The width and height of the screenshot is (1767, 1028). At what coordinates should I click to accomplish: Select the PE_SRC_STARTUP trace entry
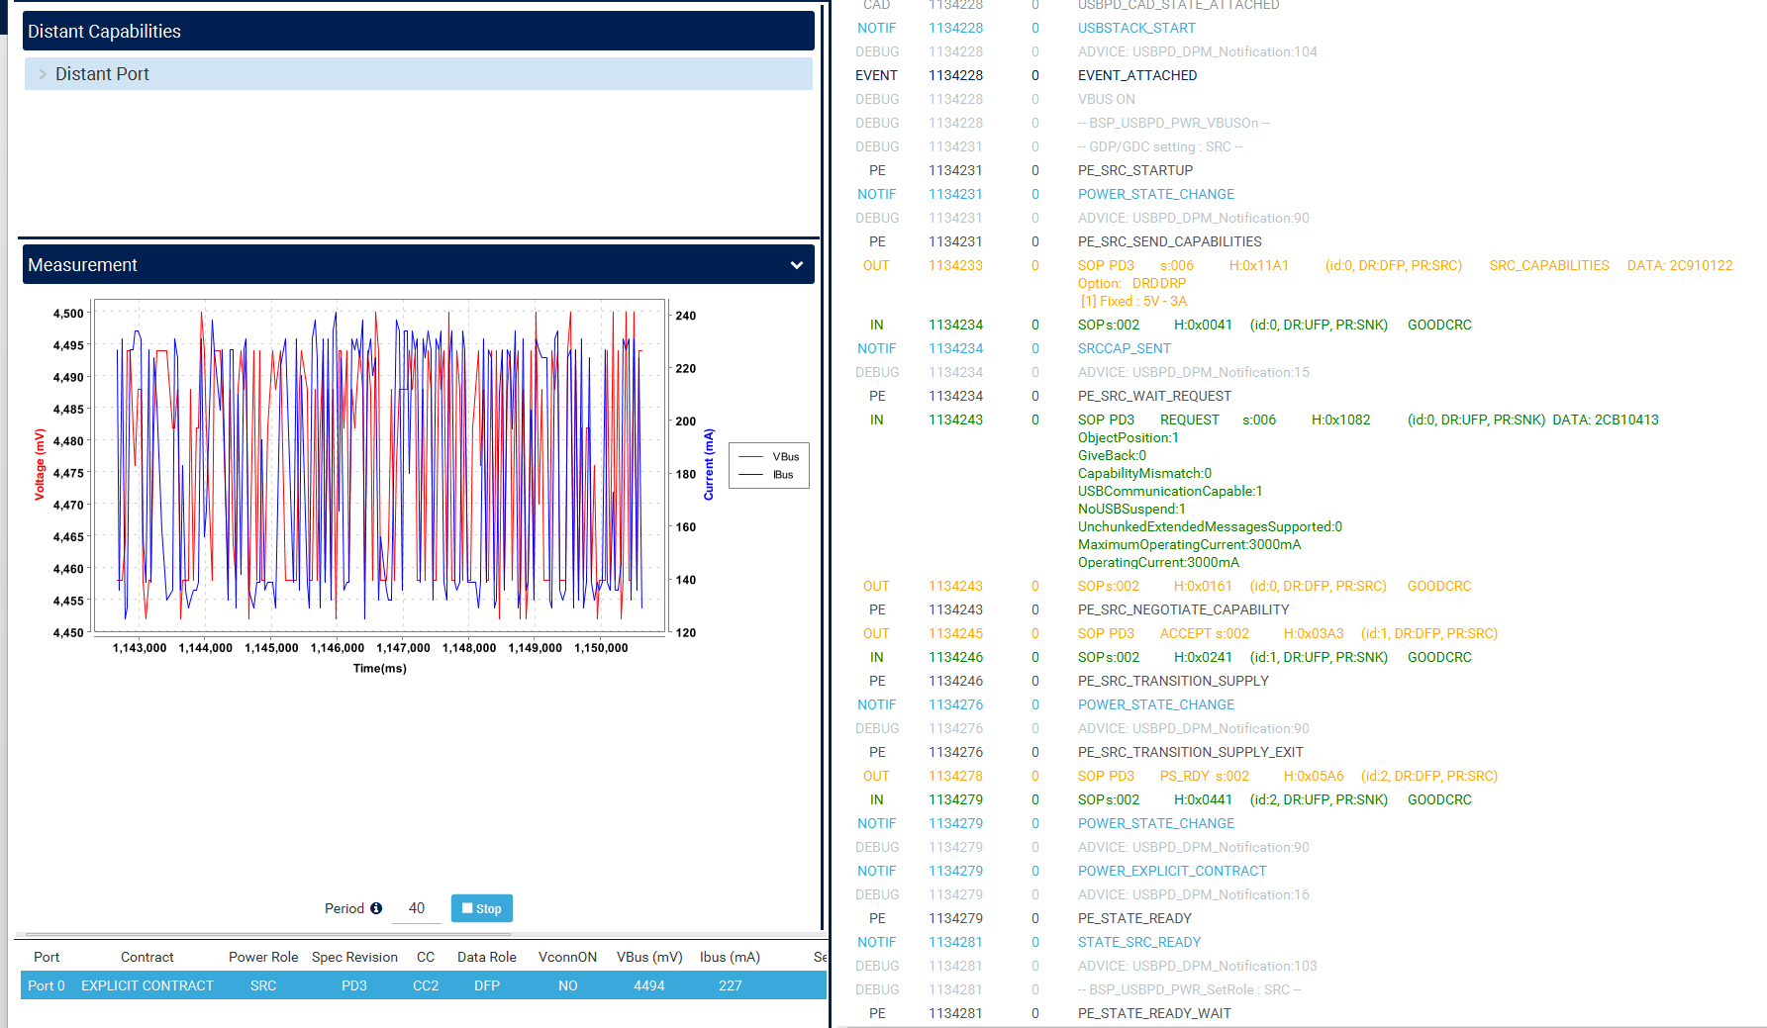(1135, 170)
